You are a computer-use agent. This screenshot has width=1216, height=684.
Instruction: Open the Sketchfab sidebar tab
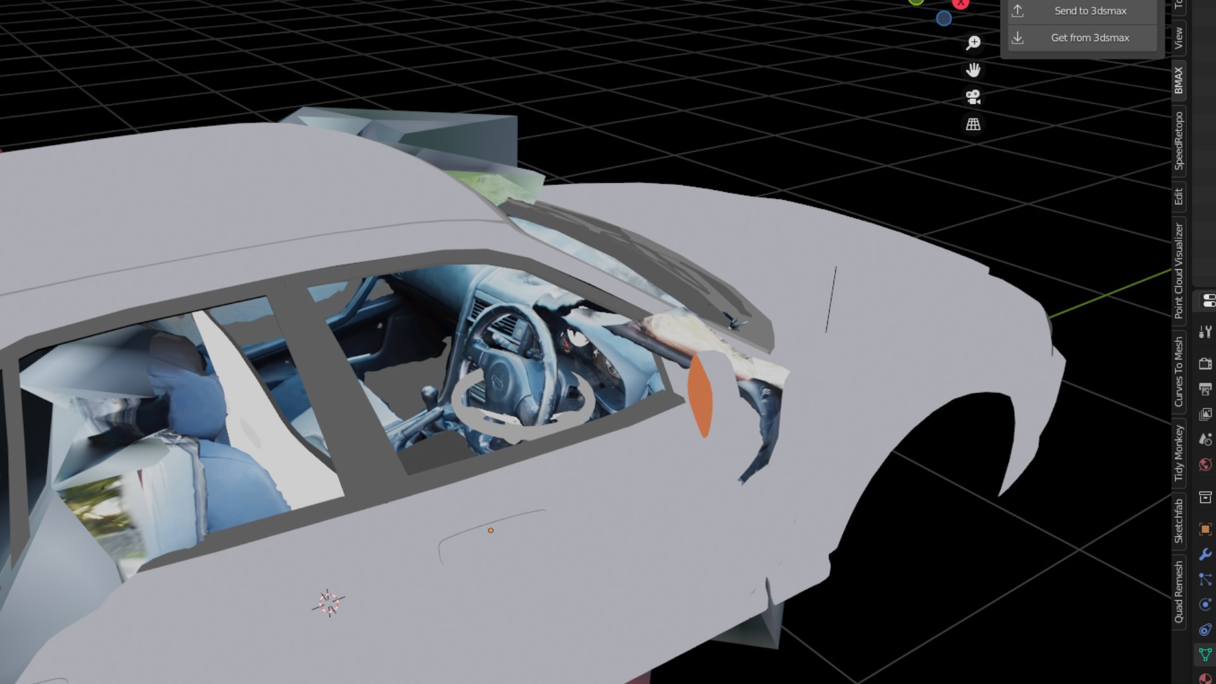pos(1179,521)
